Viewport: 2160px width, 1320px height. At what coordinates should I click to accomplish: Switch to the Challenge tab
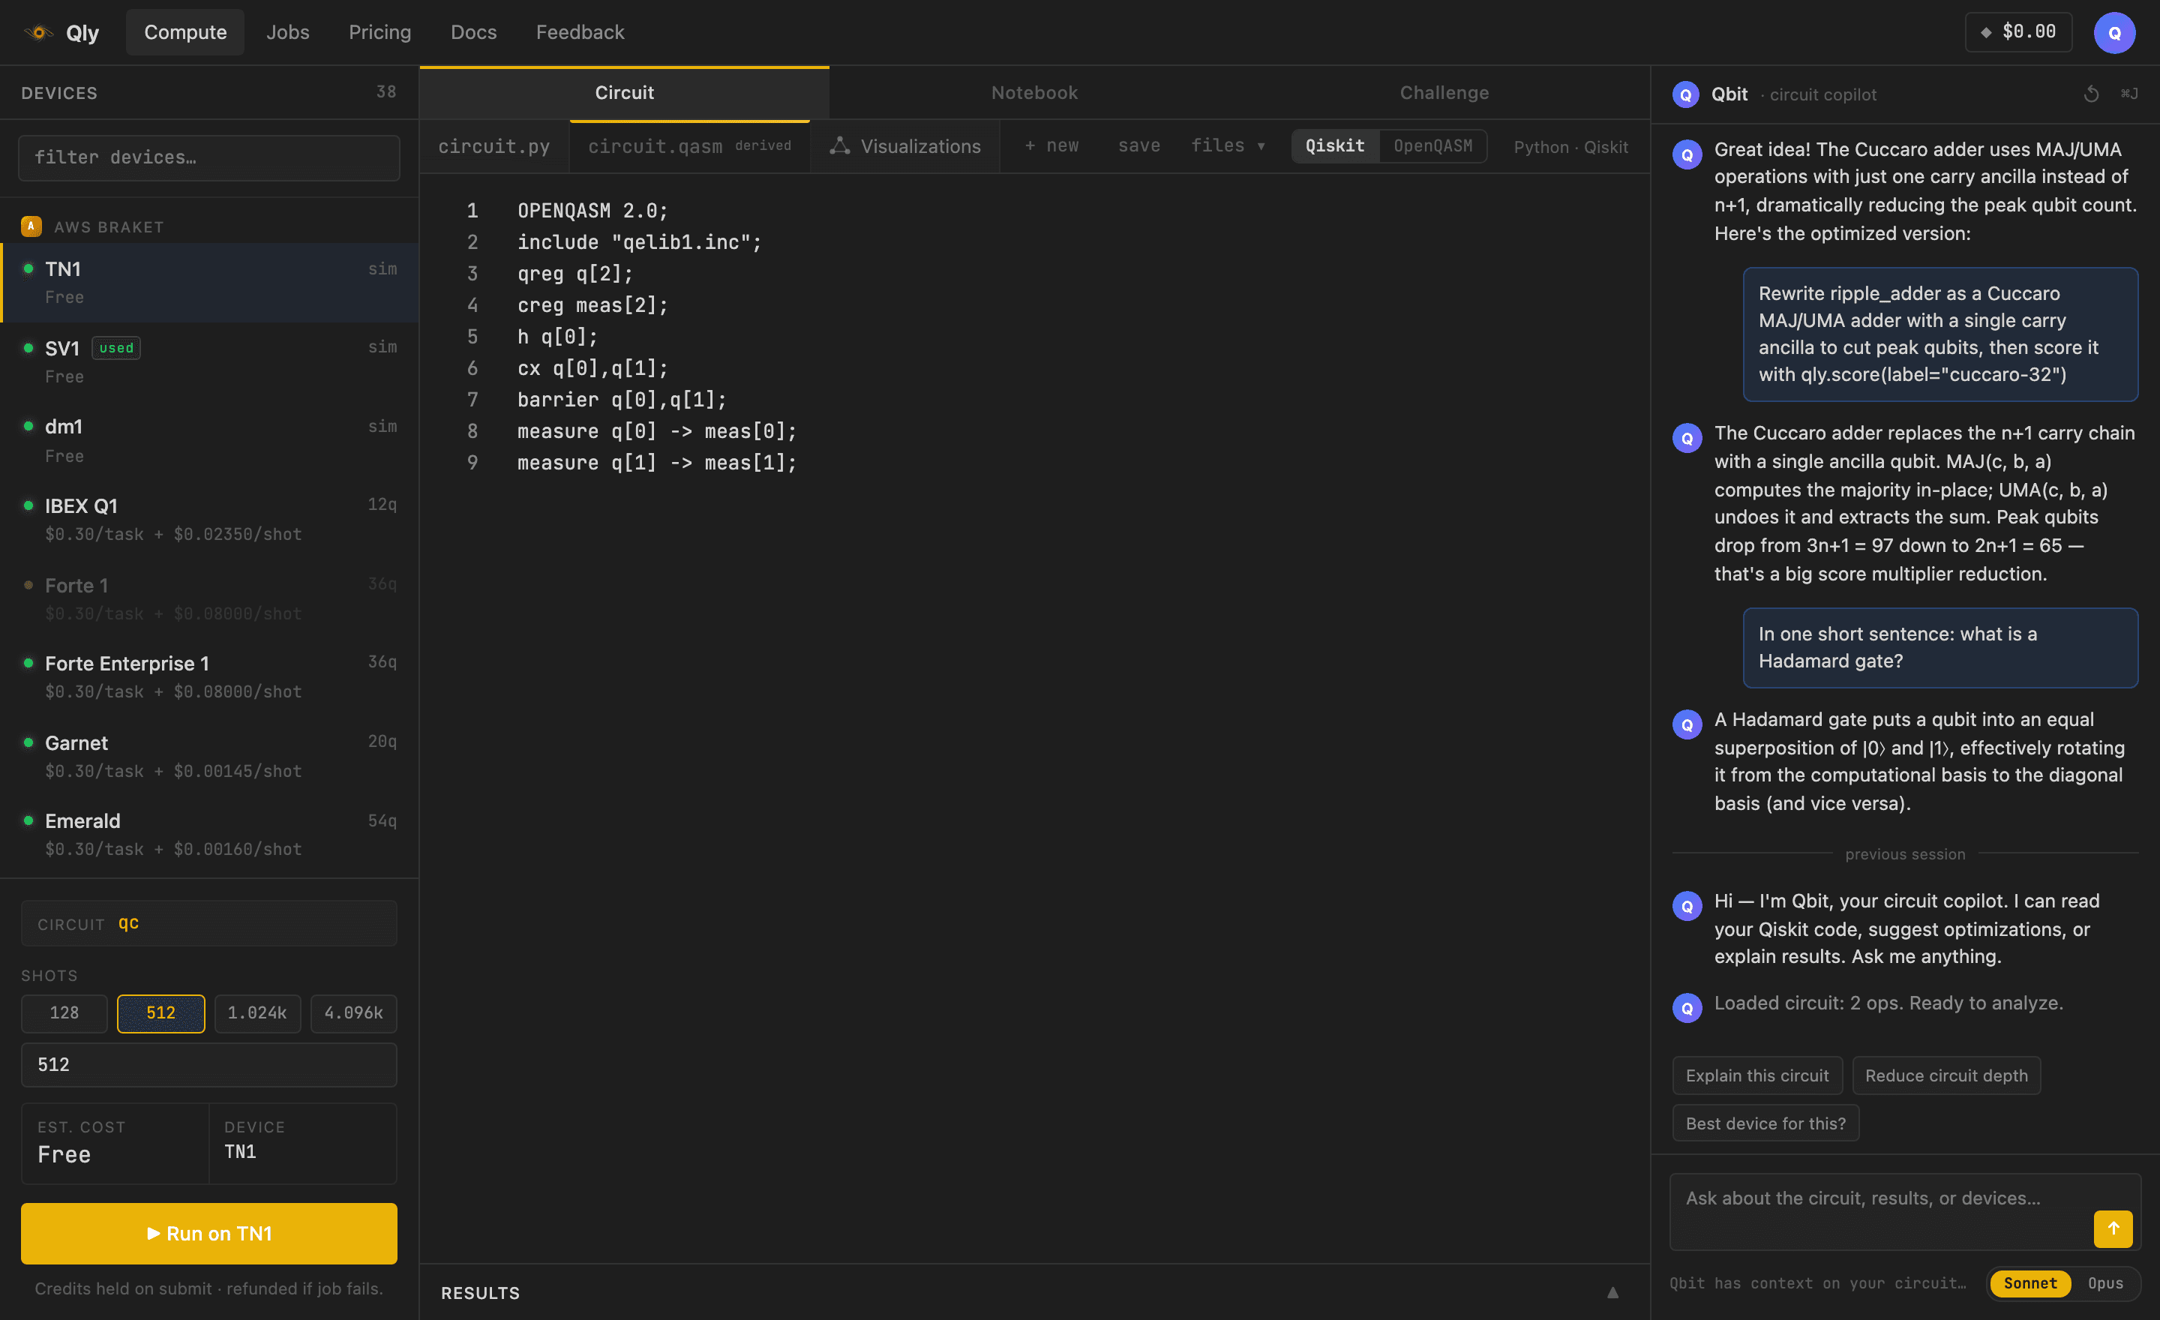(1444, 93)
